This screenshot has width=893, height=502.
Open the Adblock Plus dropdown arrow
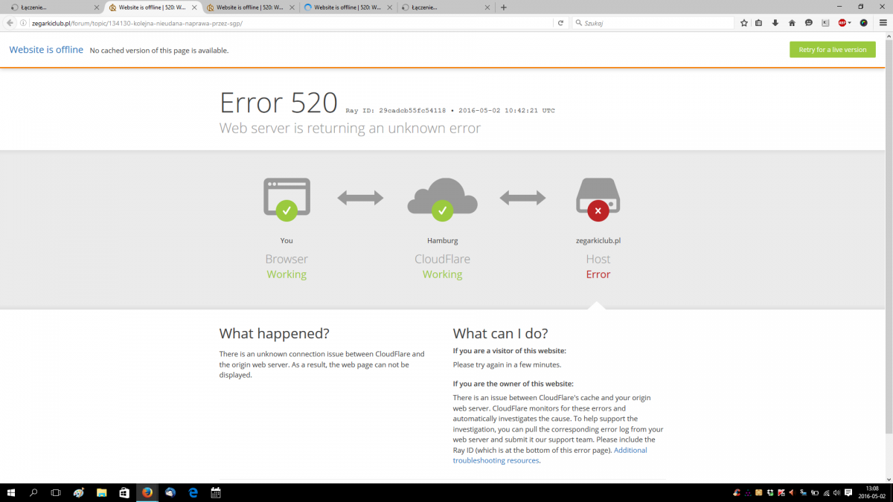[850, 23]
